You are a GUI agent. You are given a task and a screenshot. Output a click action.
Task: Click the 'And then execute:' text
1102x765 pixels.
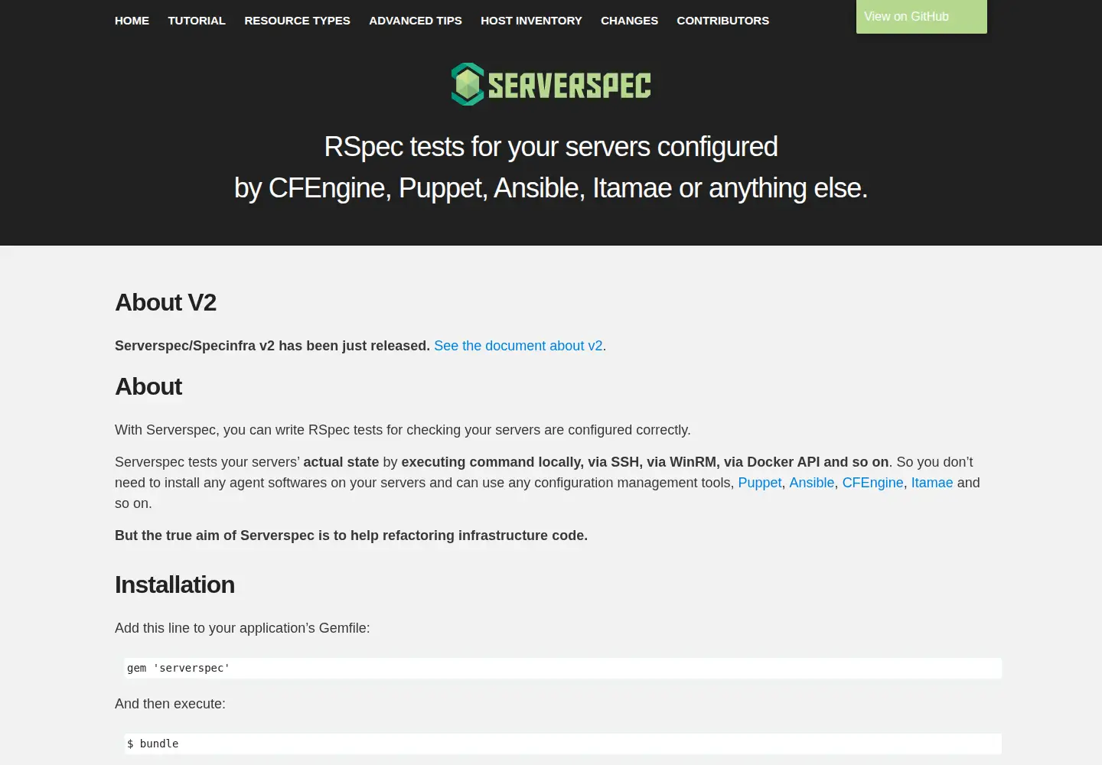pos(170,704)
